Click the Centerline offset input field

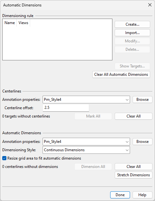pyautogui.click(x=66, y=108)
